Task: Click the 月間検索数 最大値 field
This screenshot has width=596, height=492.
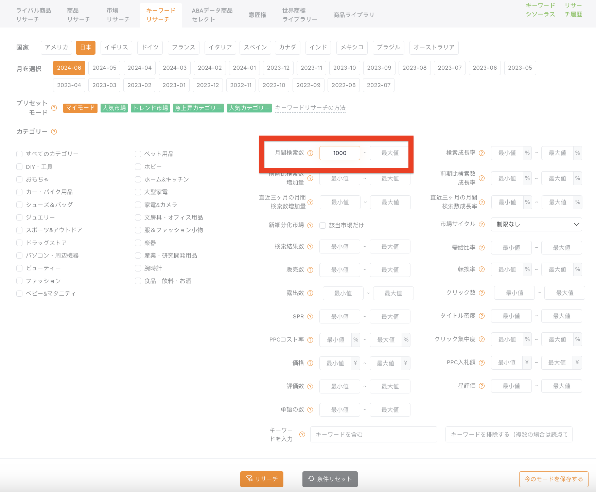Action: (390, 153)
